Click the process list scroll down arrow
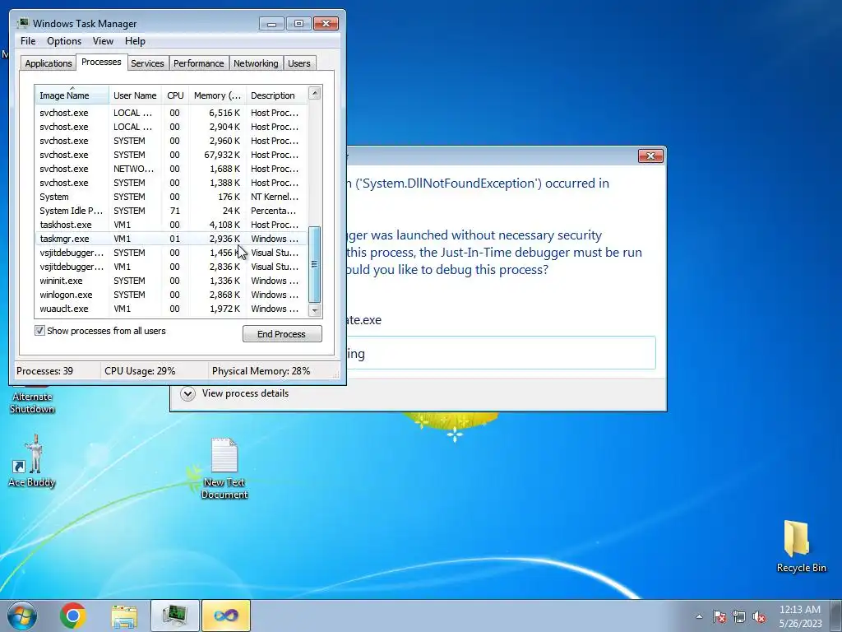842x632 pixels. 315,310
